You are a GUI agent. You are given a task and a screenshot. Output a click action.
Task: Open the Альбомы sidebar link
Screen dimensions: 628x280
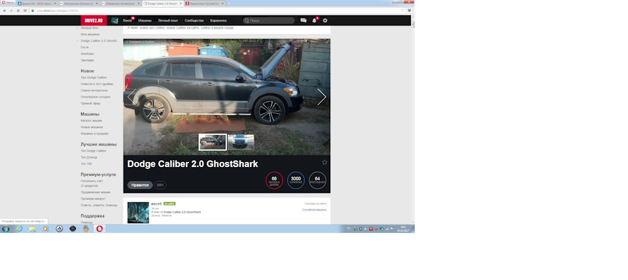(x=87, y=54)
